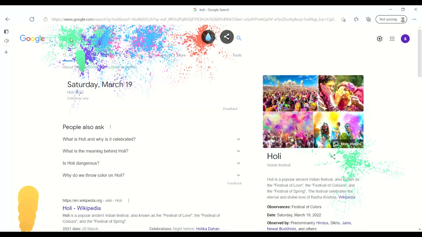This screenshot has width=422, height=237.
Task: Expand What is the meaning behind Holi
Action: [x=152, y=151]
